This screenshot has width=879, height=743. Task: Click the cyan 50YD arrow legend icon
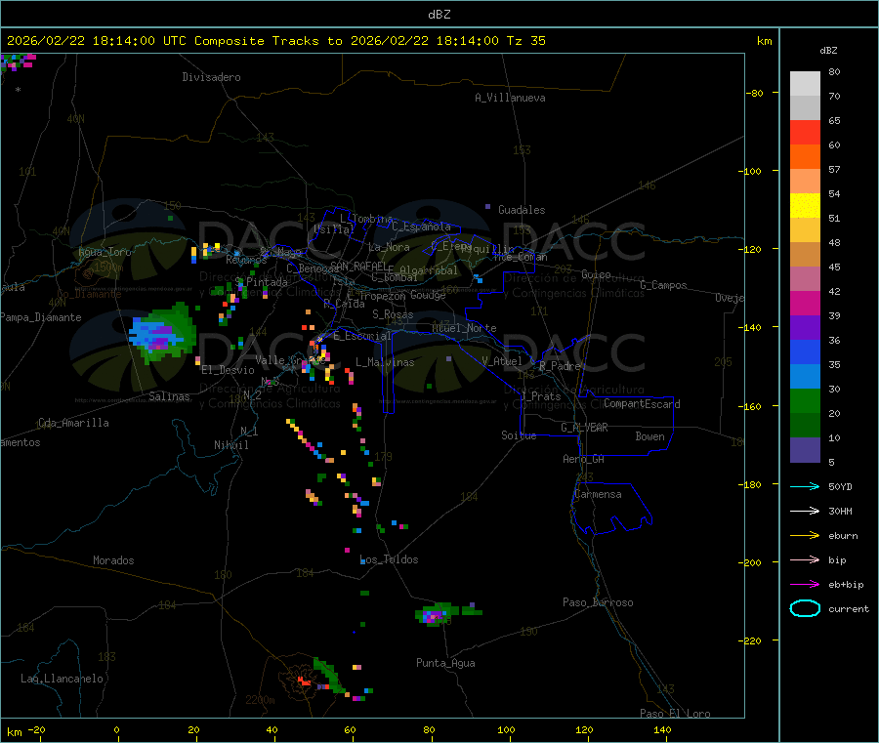point(805,486)
